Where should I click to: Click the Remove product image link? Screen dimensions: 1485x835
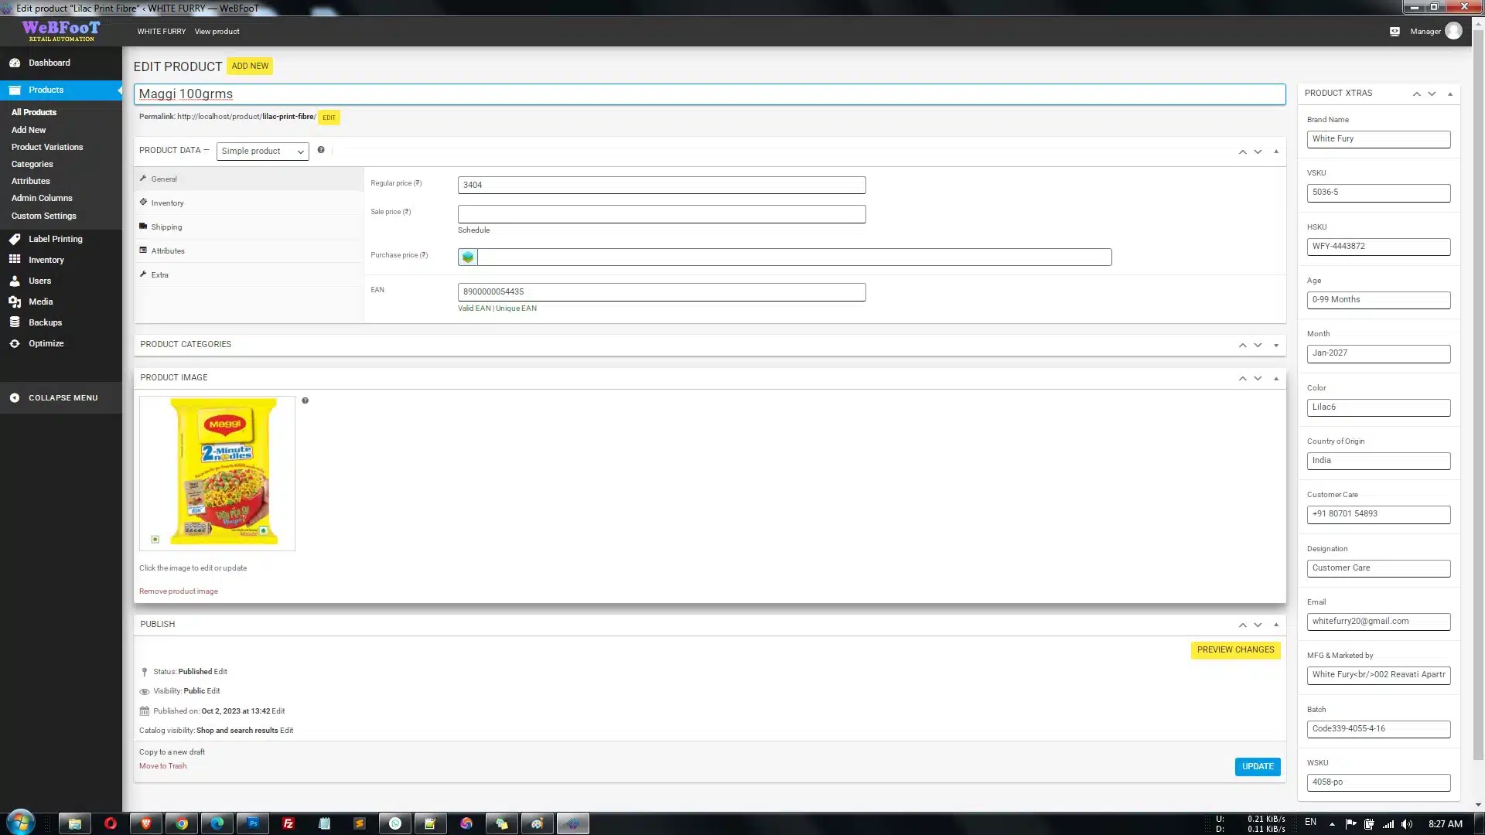coord(179,591)
